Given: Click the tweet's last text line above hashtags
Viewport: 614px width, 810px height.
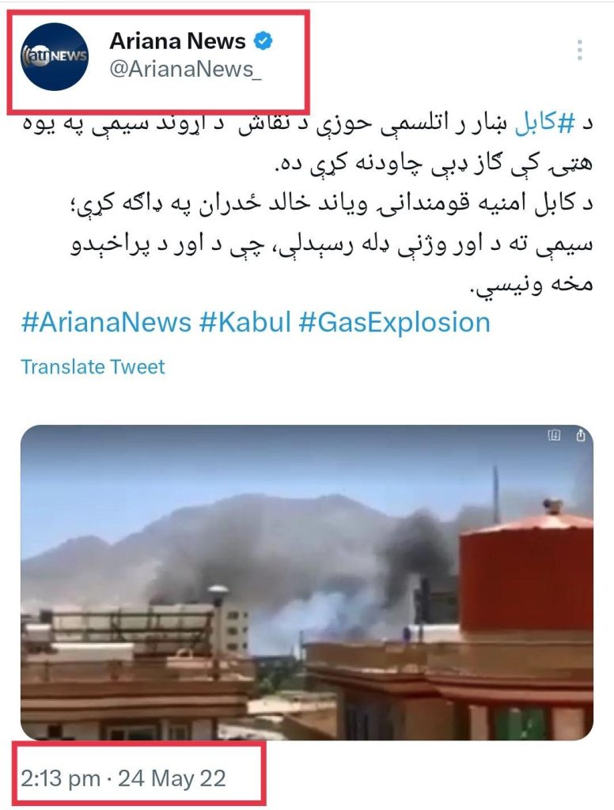Looking at the screenshot, I should click(x=531, y=286).
